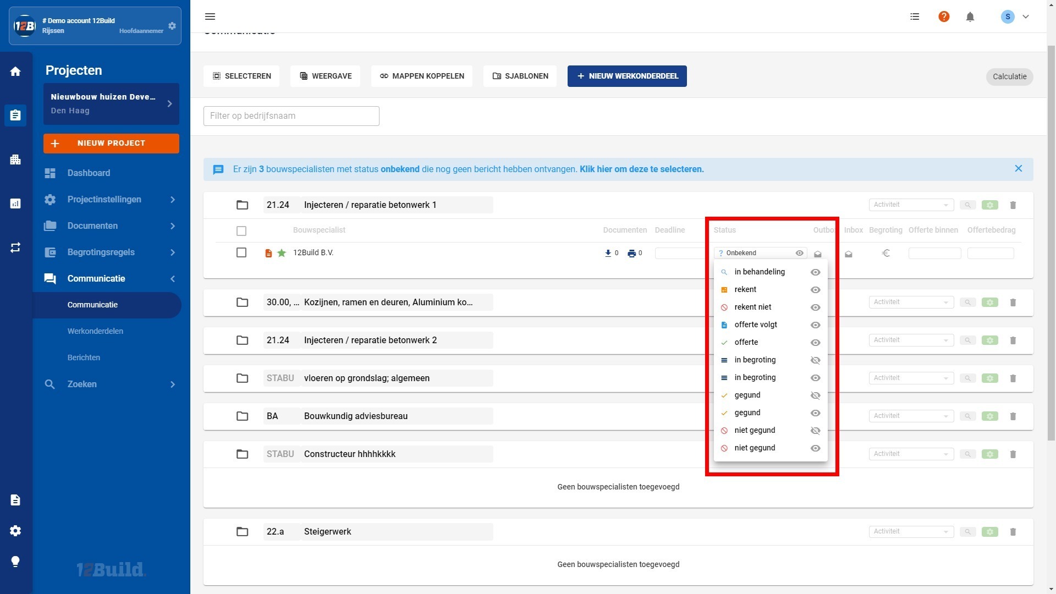
Task: Follow the Klik hier om deze te selecteren link
Action: pyautogui.click(x=641, y=169)
